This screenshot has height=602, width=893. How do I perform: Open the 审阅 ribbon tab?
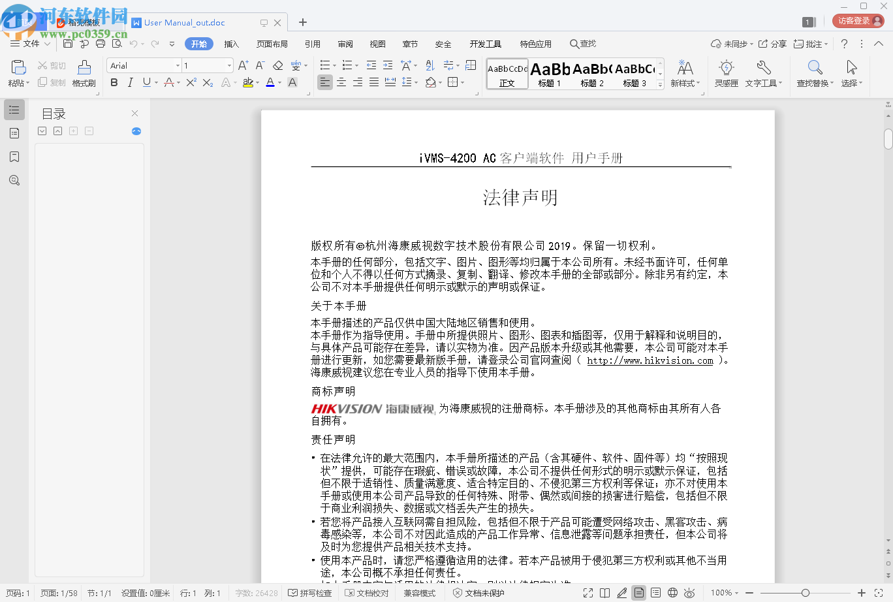(345, 44)
